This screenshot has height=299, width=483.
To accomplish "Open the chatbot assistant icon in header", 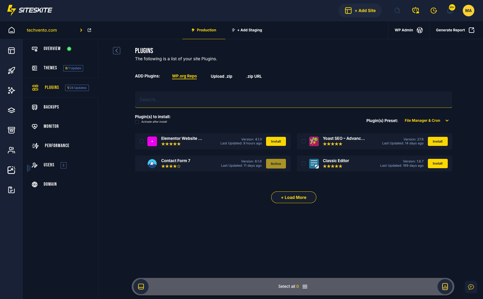I will [416, 11].
